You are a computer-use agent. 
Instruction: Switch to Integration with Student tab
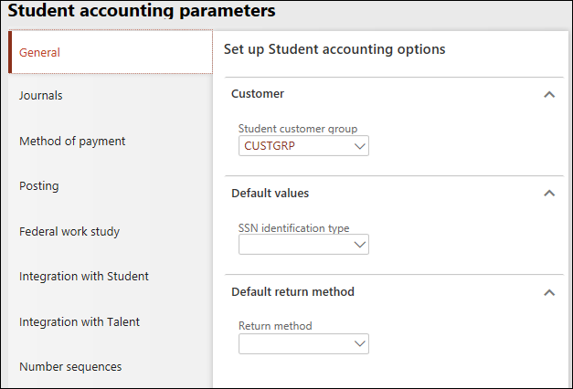click(x=84, y=277)
